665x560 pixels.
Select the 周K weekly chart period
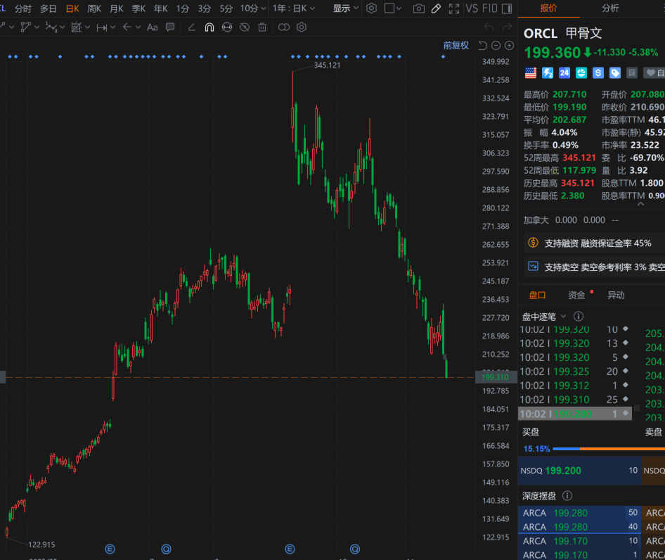click(x=94, y=8)
